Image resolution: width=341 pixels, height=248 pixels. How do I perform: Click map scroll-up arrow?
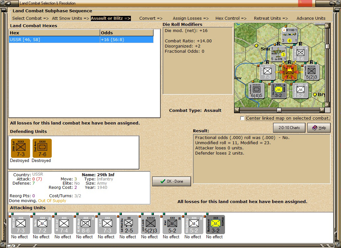pos(327,26)
